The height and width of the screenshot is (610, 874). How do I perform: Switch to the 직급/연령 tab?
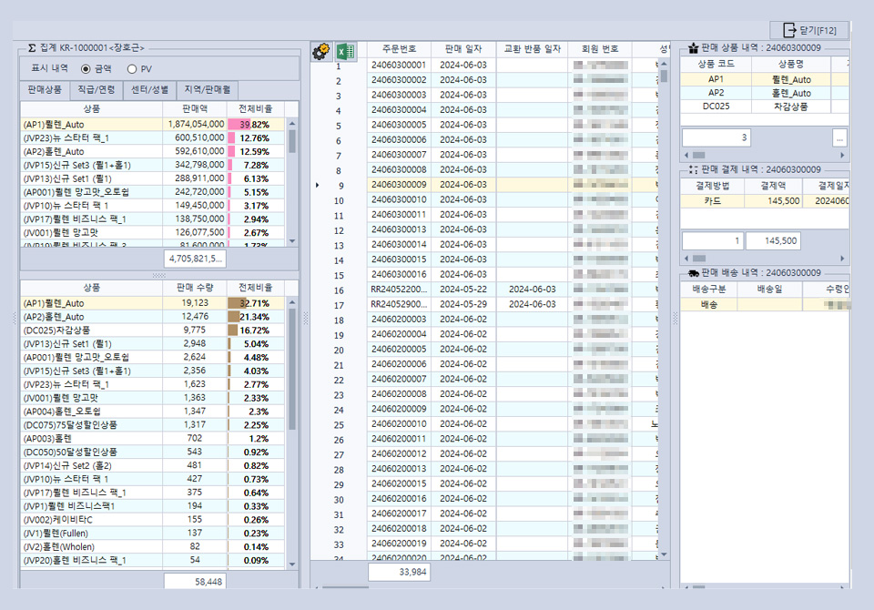(x=96, y=90)
